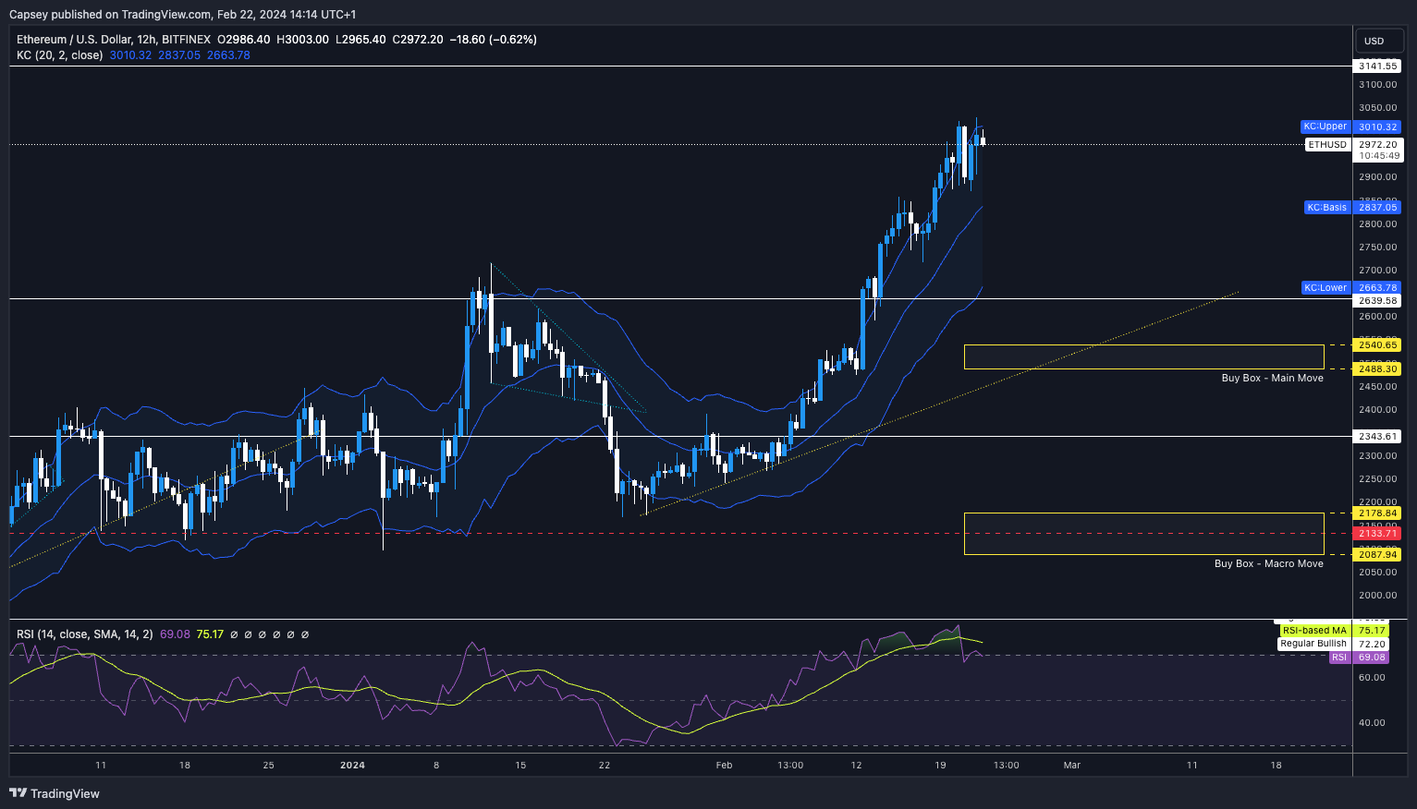
Task: Click the last empty-value symbol in RSI legend
Action: (305, 634)
